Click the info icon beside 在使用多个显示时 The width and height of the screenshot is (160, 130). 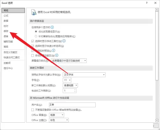(x=52, y=27)
